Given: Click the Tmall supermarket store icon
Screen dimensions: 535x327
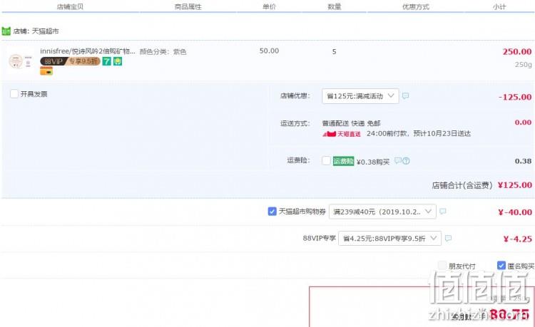Looking at the screenshot, I should pos(6,31).
